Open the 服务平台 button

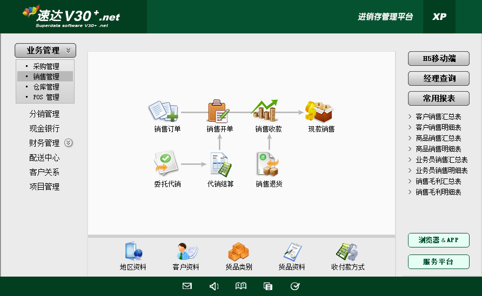(x=438, y=262)
